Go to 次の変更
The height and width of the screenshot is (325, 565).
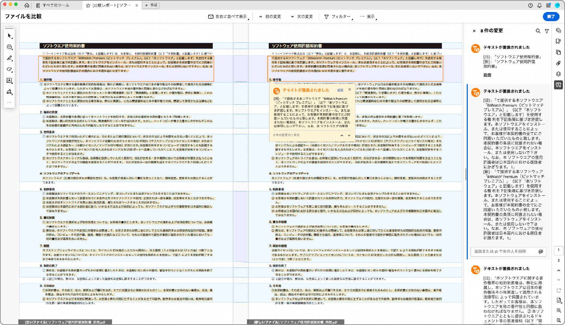(302, 17)
